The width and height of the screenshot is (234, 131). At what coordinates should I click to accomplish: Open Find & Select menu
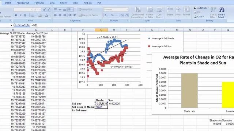tap(222, 12)
